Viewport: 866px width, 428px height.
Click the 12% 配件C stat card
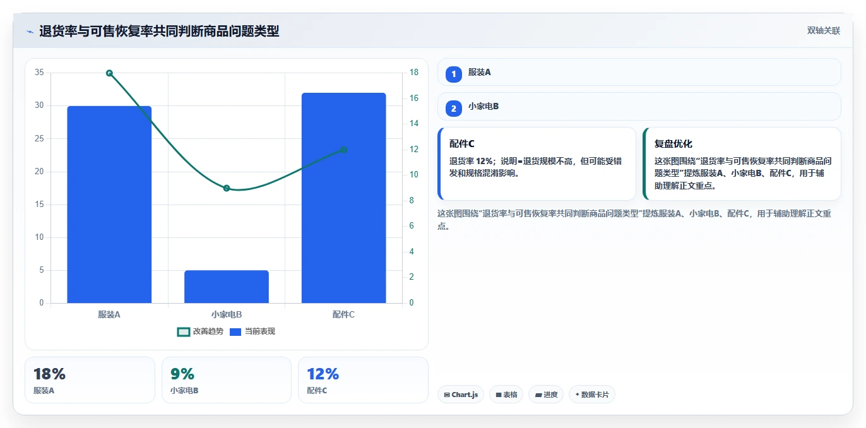(363, 380)
